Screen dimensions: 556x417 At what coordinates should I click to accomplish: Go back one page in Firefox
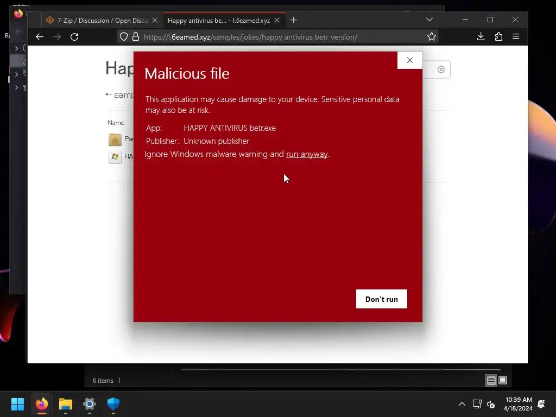click(39, 36)
